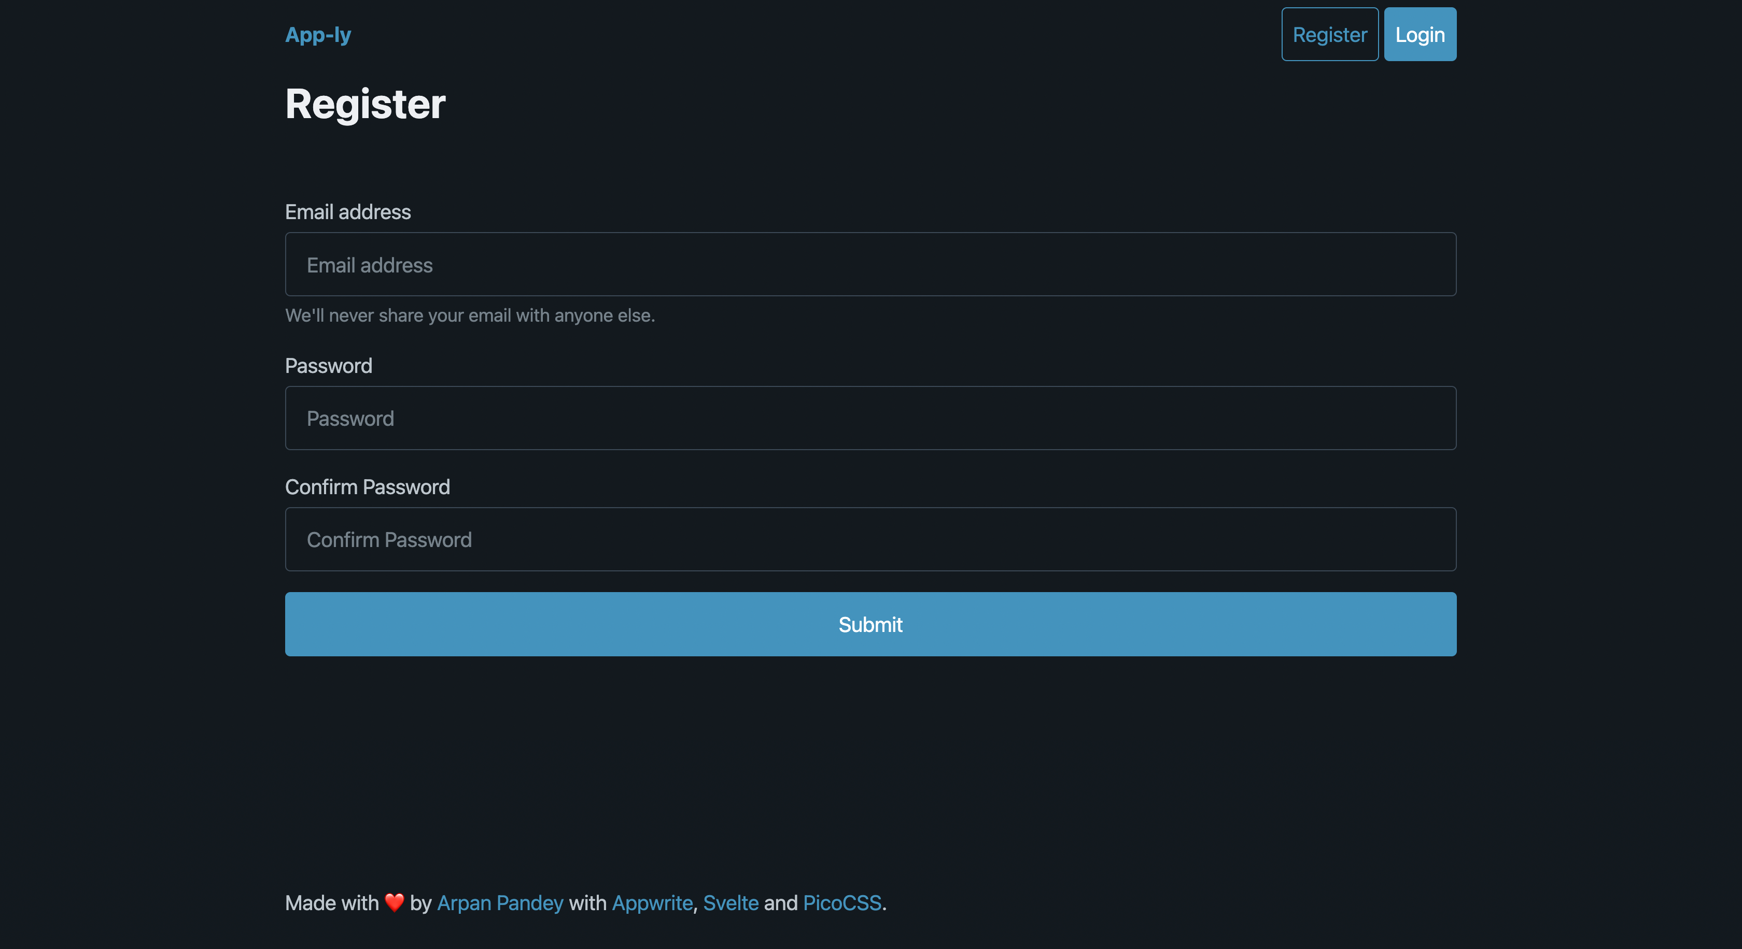This screenshot has width=1742, height=949.
Task: Click the 'Made with' footer text
Action: tap(331, 903)
